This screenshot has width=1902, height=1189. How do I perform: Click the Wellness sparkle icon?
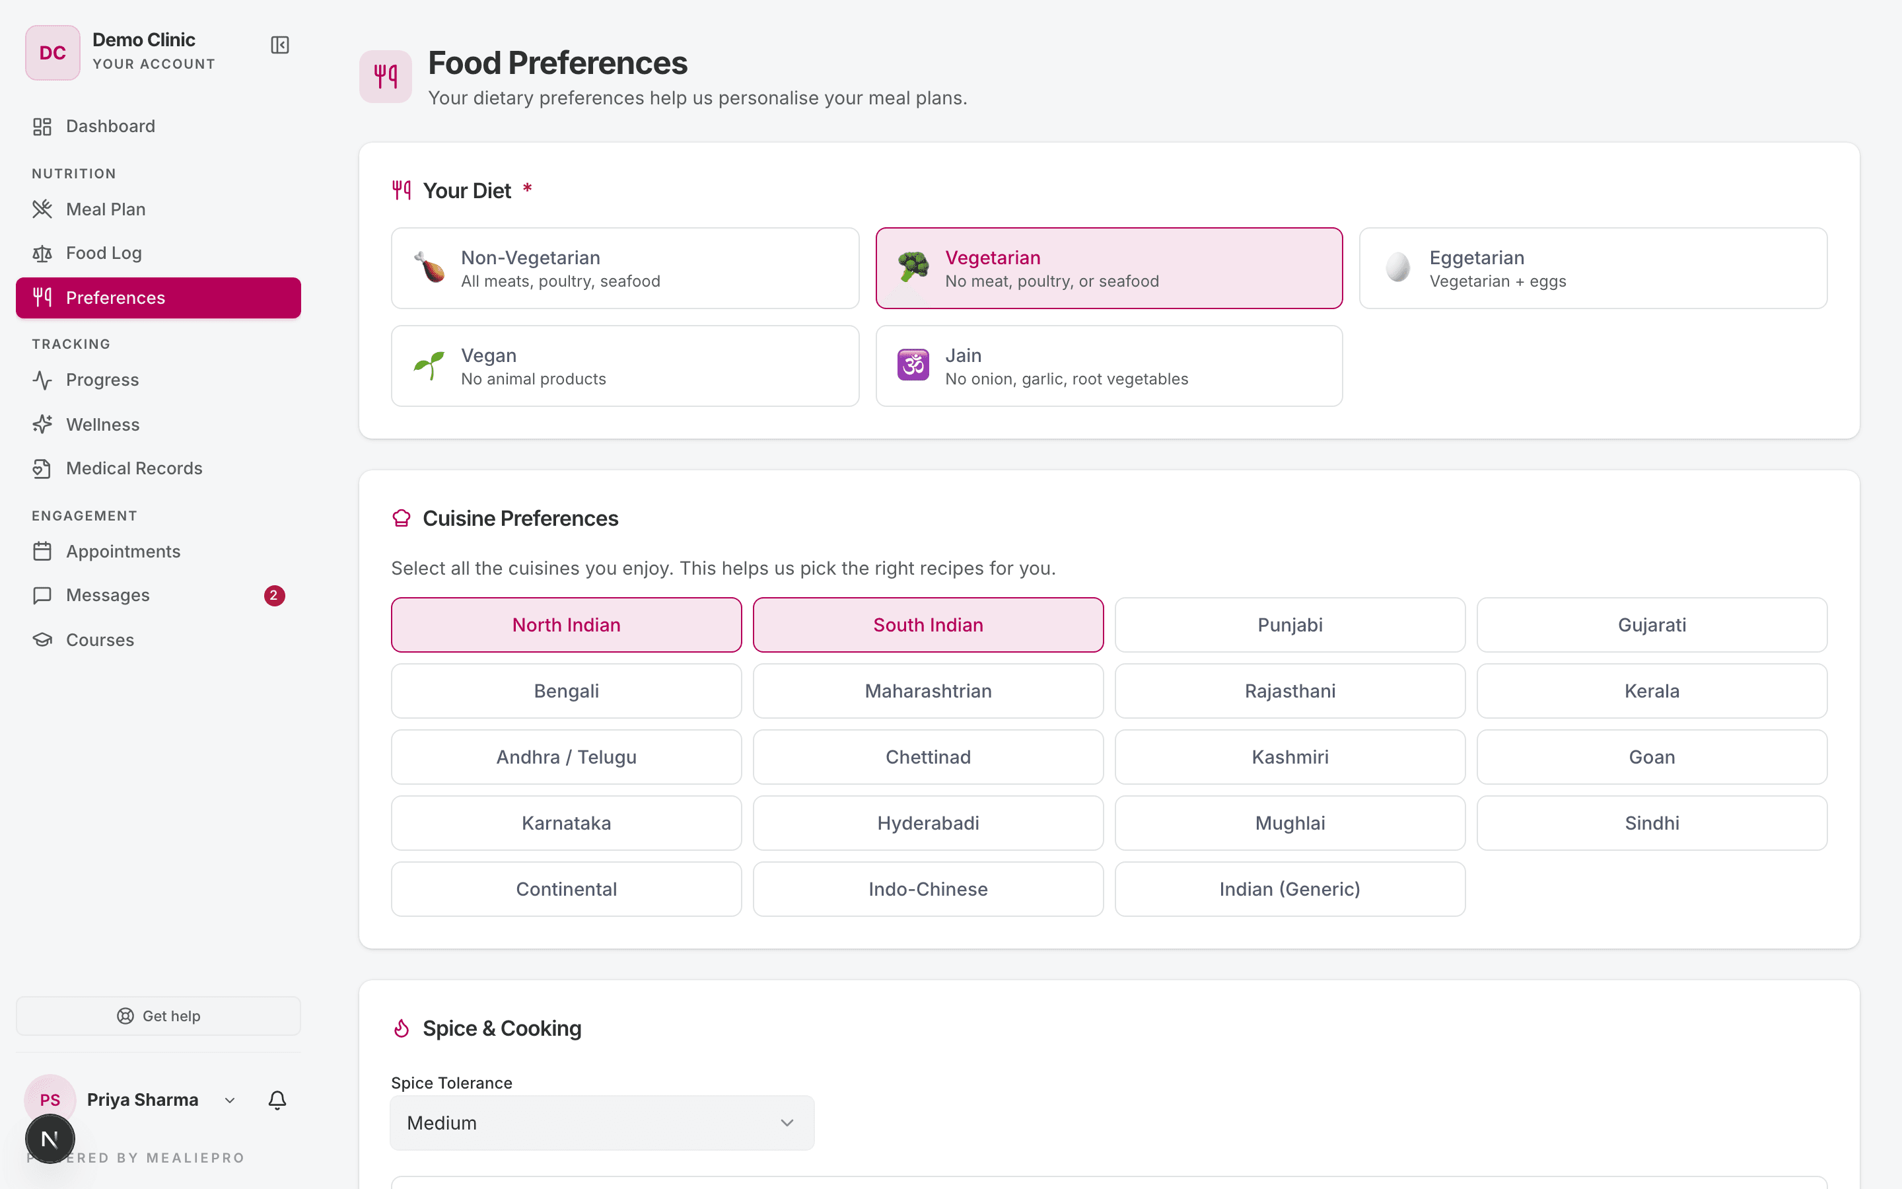tap(42, 425)
